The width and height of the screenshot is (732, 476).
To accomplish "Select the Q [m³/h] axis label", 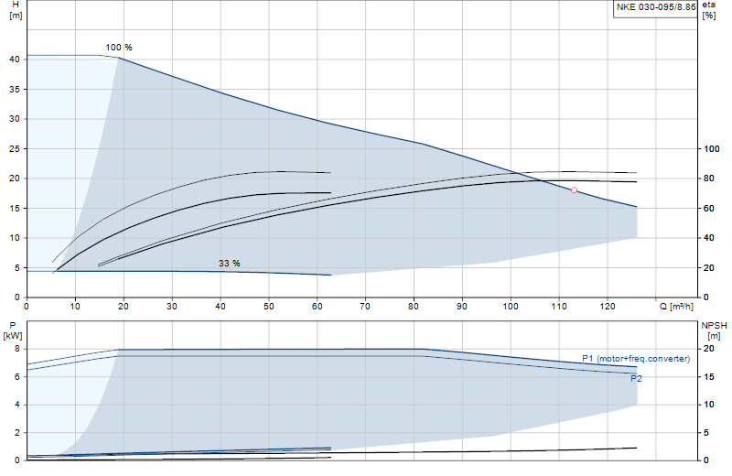I will [676, 307].
